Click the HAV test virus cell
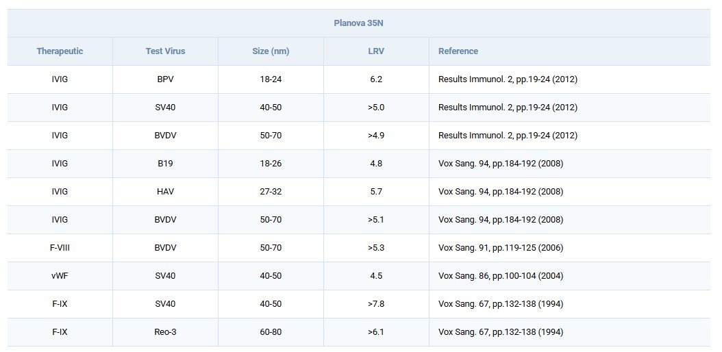 (x=165, y=192)
